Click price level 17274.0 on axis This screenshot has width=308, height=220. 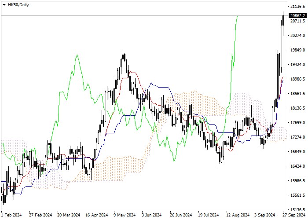[297, 137]
